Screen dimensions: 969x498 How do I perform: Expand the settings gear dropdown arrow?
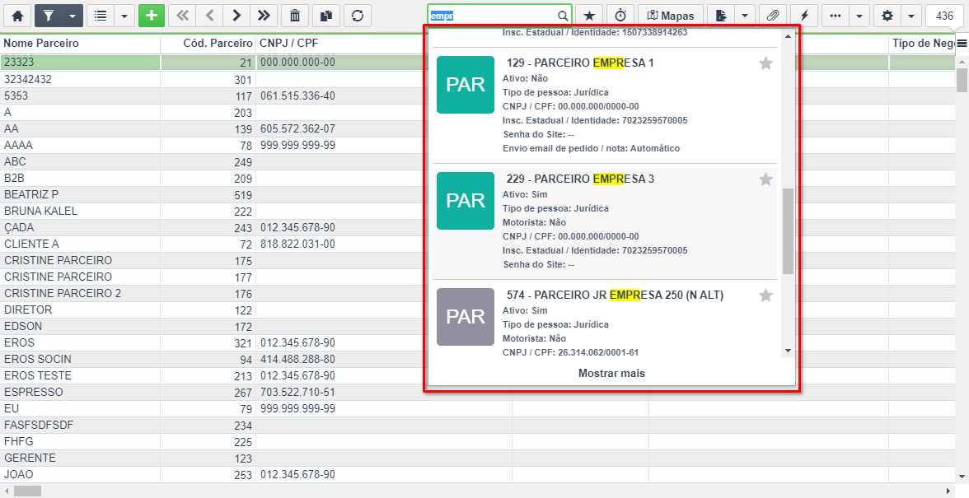tap(911, 16)
